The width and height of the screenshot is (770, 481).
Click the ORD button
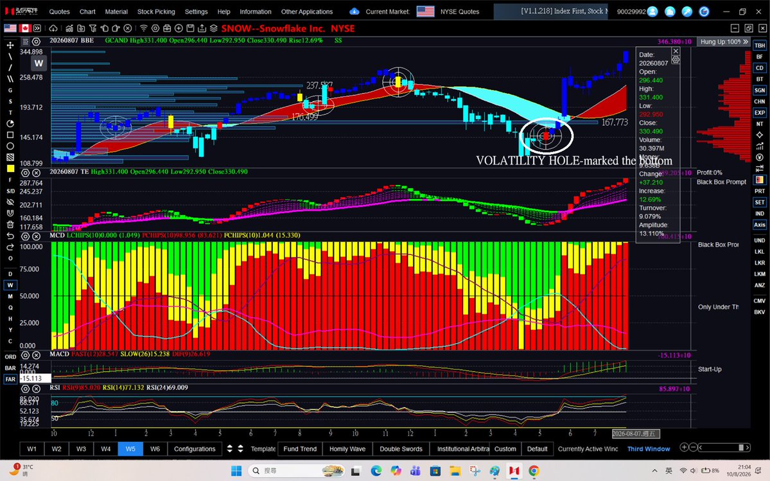coord(10,357)
